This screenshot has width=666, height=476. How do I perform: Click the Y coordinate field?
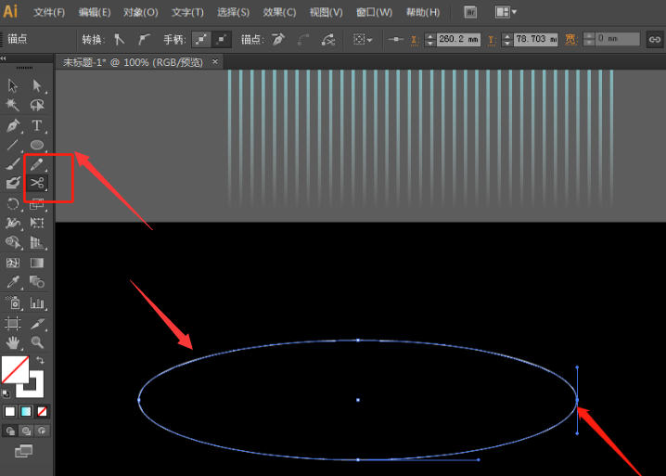pyautogui.click(x=535, y=39)
